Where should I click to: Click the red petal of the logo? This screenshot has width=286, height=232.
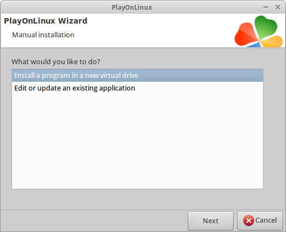(x=245, y=35)
